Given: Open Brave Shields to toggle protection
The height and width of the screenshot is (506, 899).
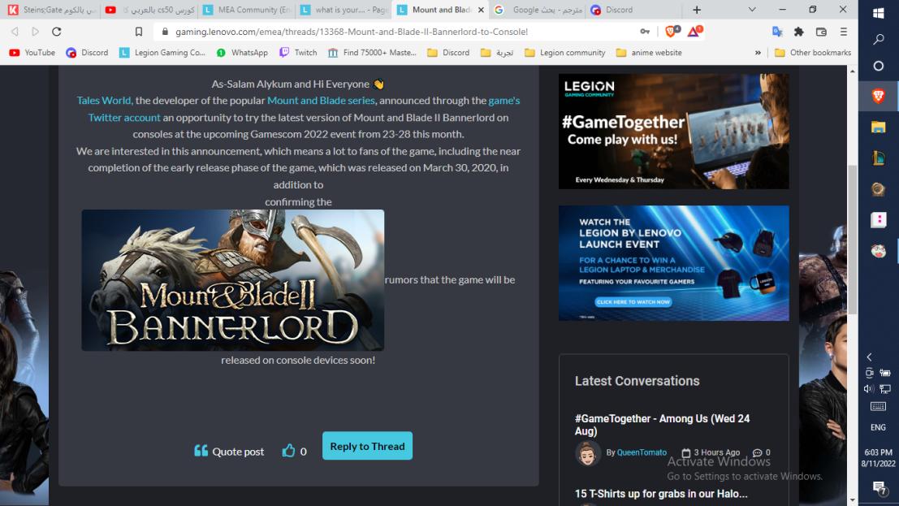Looking at the screenshot, I should click(670, 31).
